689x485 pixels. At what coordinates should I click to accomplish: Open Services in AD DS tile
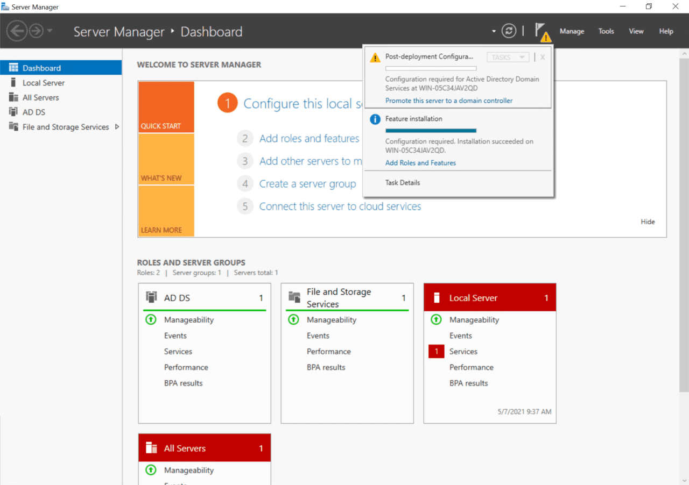178,352
